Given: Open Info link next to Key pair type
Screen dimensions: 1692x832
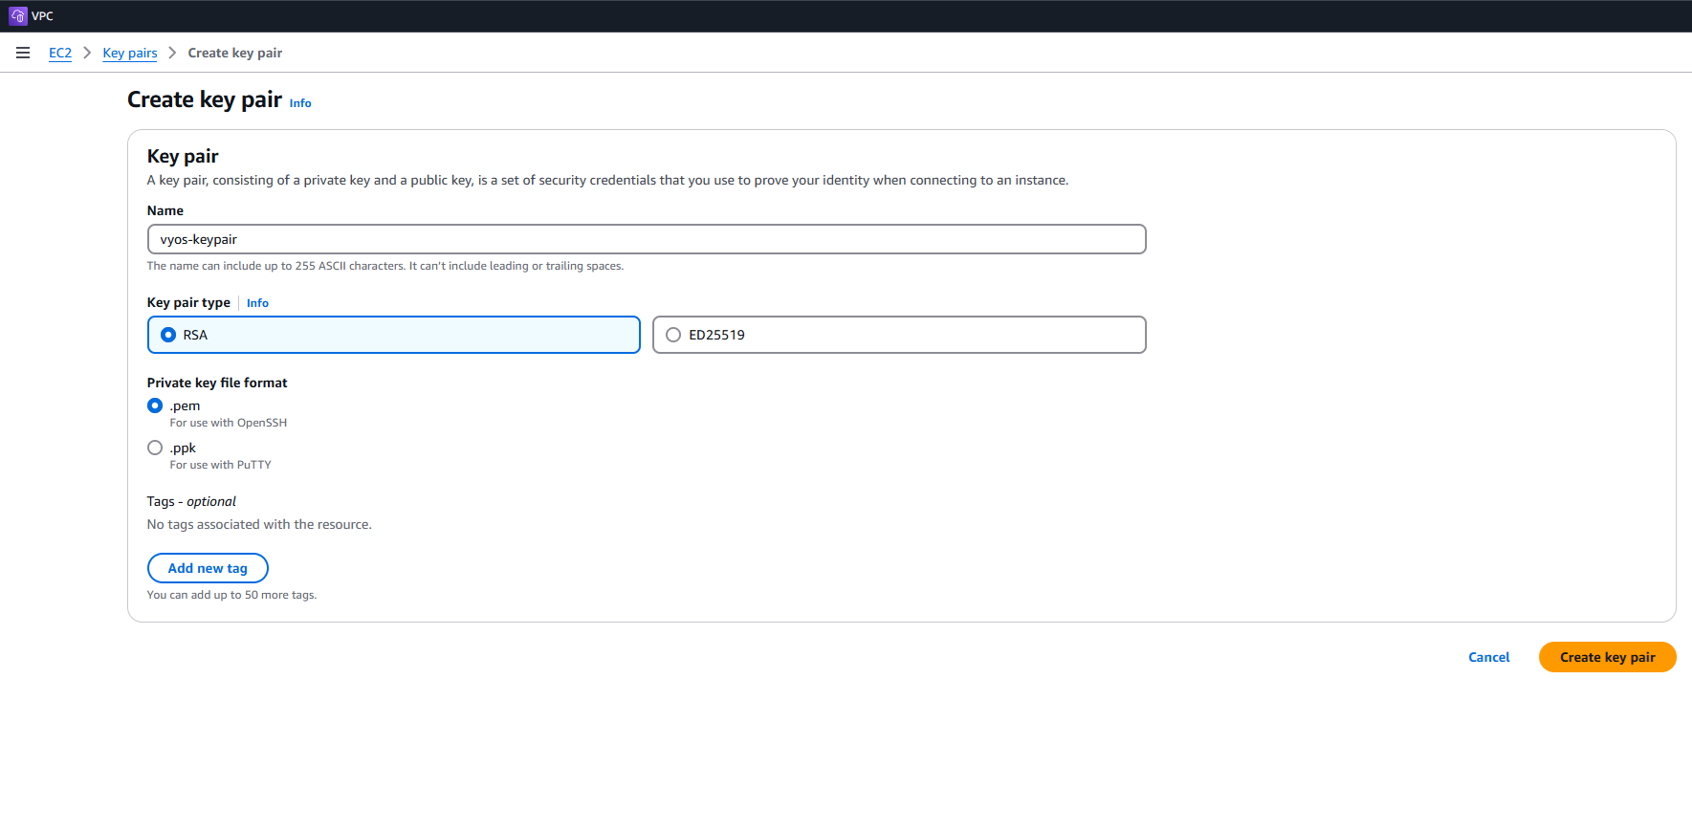Looking at the screenshot, I should coord(257,303).
